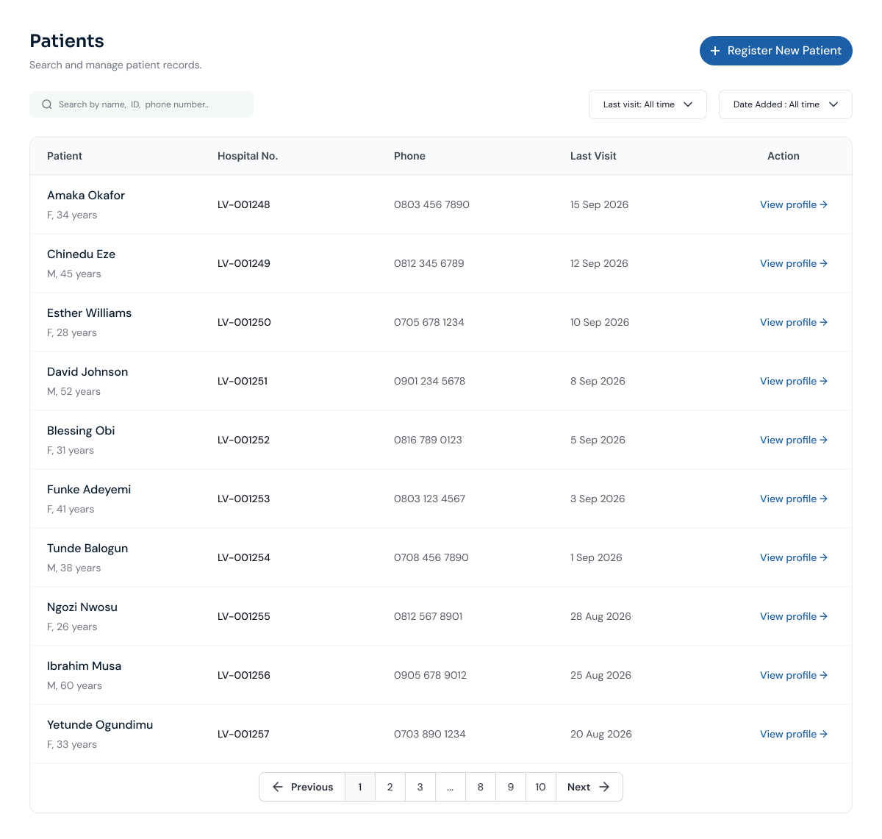The image size is (882, 839).
Task: Click phone number 0705 678 1234
Action: point(429,322)
